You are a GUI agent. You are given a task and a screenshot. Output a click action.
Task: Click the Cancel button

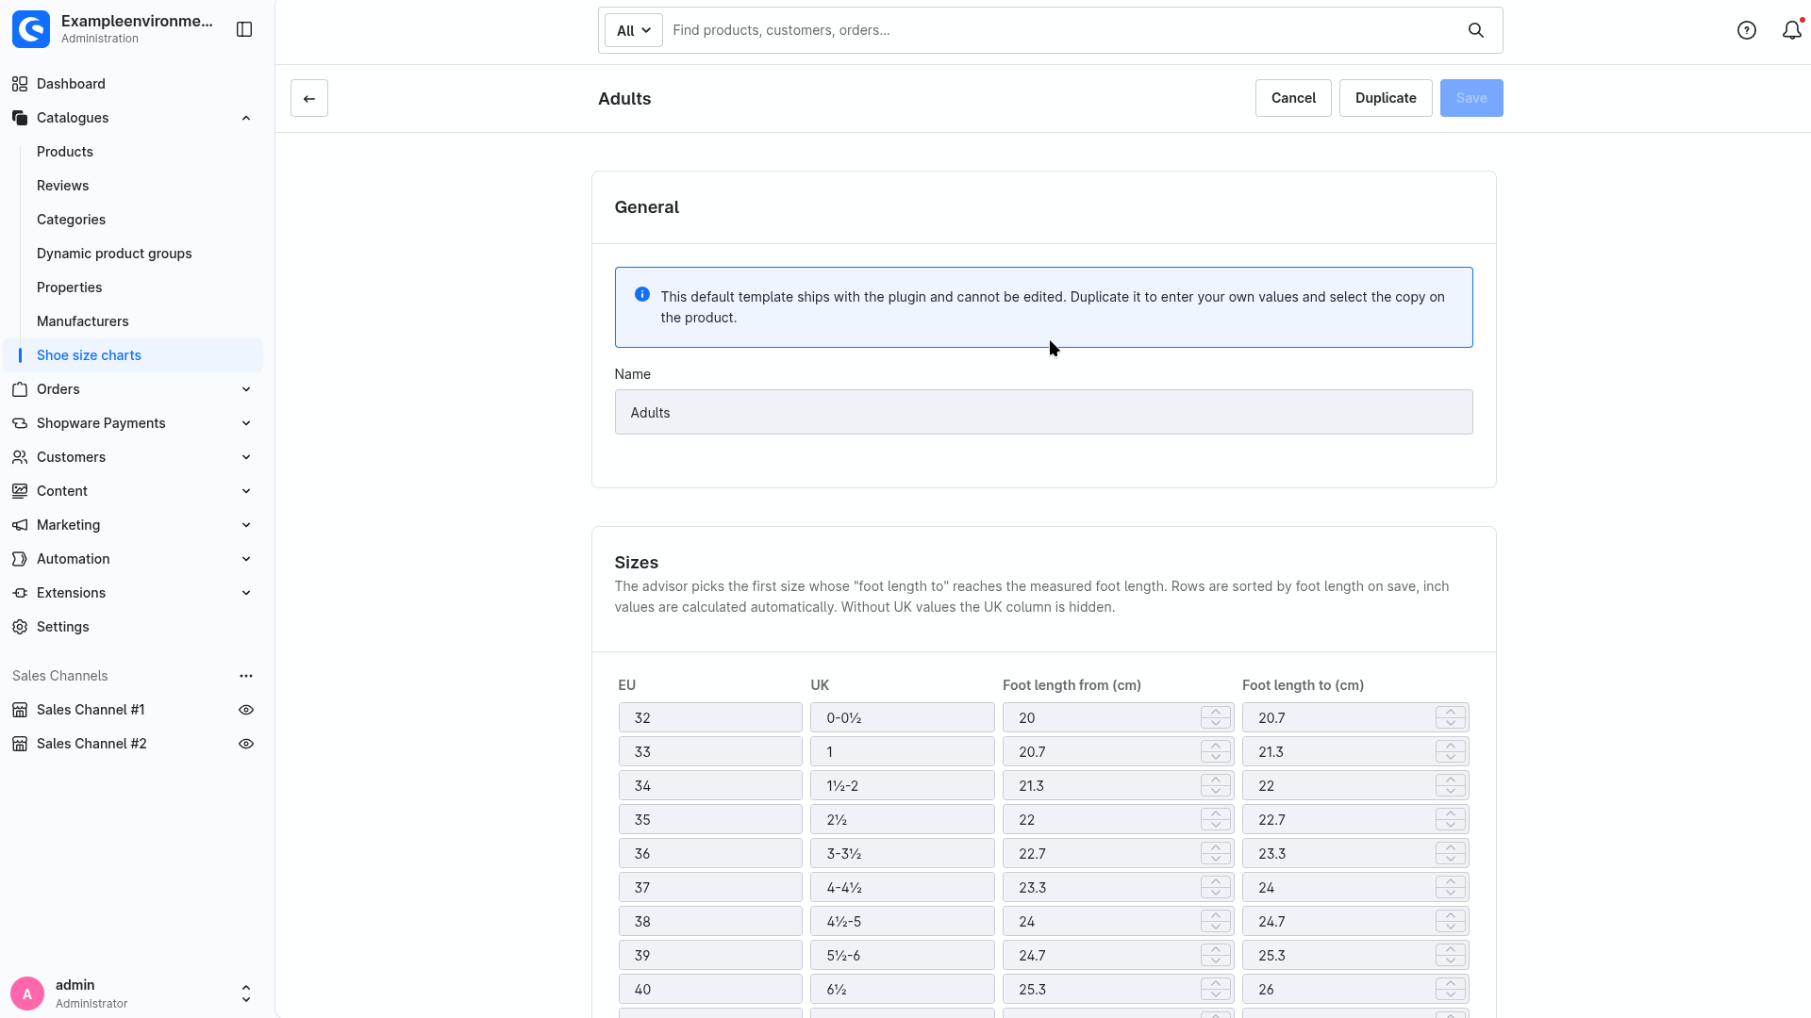(x=1293, y=98)
